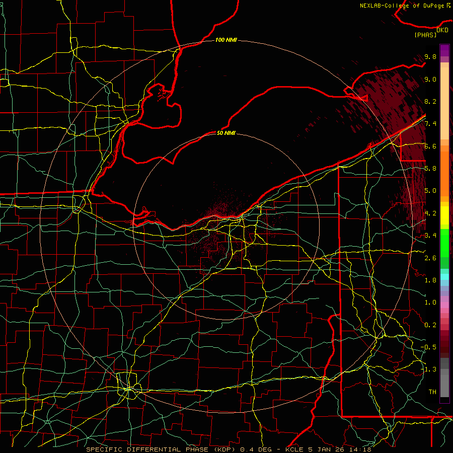Click the 5.8 scale value

pos(430,169)
